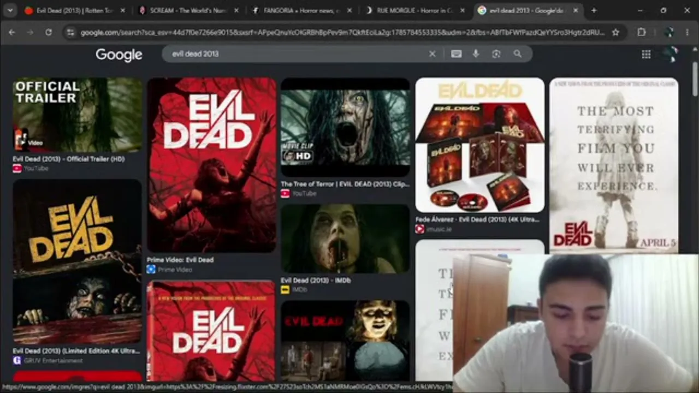Image resolution: width=699 pixels, height=393 pixels.
Task: Open the Chrome extensions menu
Action: [x=642, y=33]
